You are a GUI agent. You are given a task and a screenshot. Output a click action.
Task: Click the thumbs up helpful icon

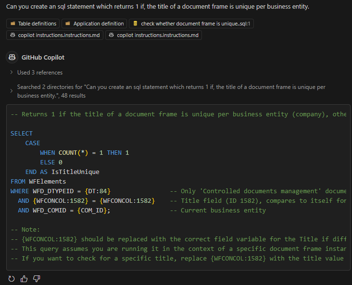[24, 279]
